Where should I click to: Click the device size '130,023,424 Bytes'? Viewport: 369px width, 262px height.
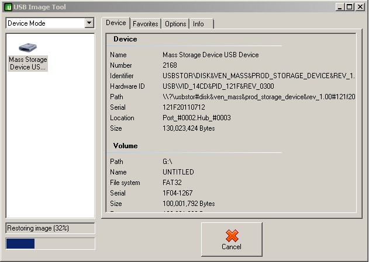point(188,128)
